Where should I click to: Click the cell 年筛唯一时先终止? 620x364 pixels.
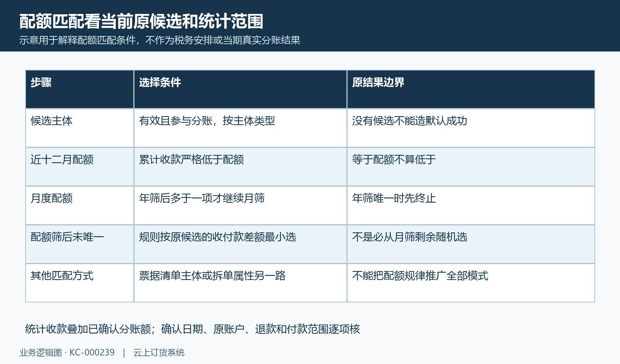(x=471, y=205)
